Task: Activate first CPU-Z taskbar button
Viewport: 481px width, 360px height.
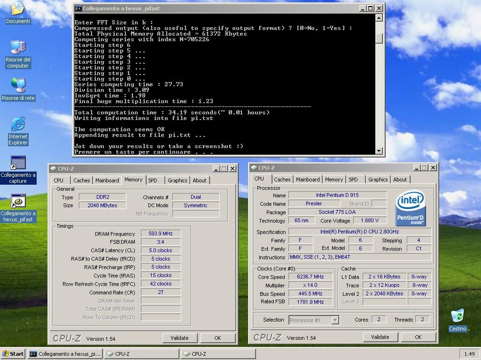Action: [142, 354]
